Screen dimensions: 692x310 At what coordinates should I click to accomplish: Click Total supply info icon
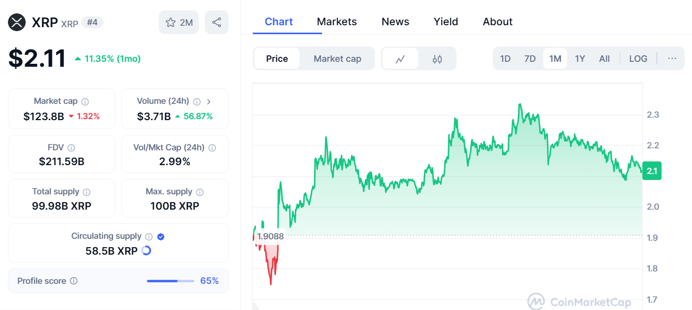[x=87, y=192]
